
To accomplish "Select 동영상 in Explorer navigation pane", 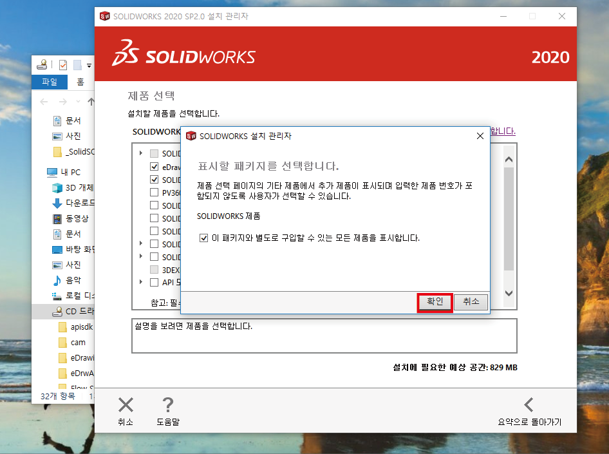I will point(71,218).
